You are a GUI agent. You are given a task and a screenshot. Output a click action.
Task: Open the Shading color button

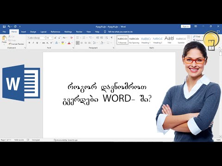102,43
